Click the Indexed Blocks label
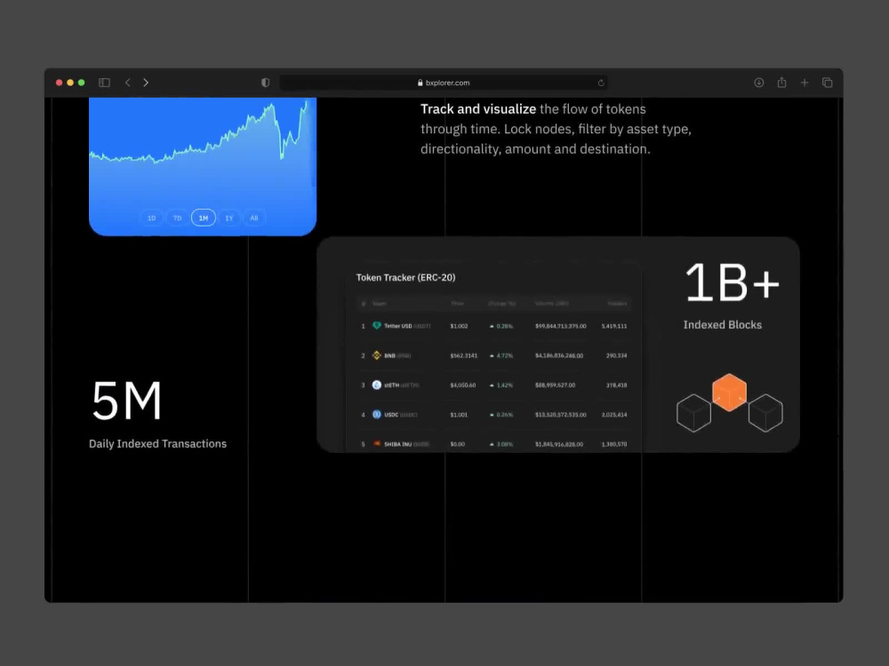The width and height of the screenshot is (889, 666). tap(722, 324)
